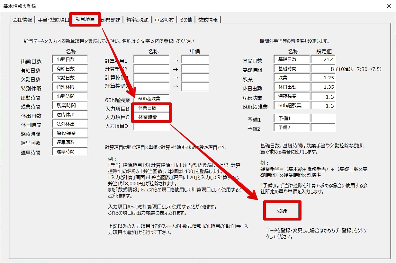396x263 pixels.
Task: Click the 遅早時間 name field
Action: 70,152
